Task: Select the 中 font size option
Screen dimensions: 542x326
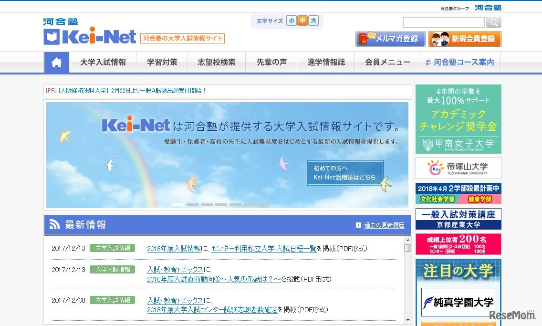Action: (x=302, y=21)
